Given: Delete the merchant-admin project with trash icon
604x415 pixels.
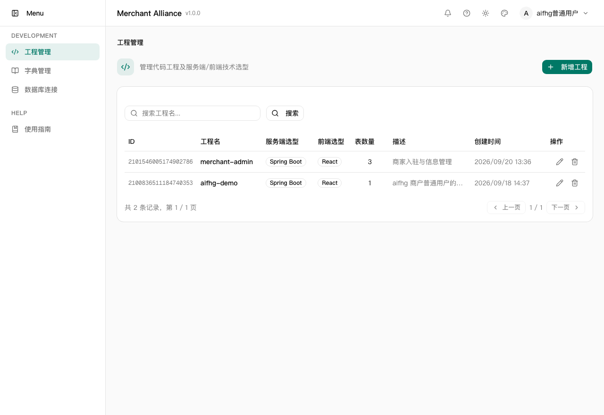Looking at the screenshot, I should tap(575, 162).
